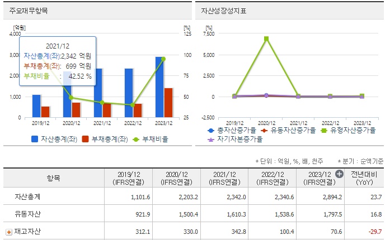This screenshot has height=240, width=390.
Task: Click the 2022/12 red 부채총계 bar
Action: (138, 111)
